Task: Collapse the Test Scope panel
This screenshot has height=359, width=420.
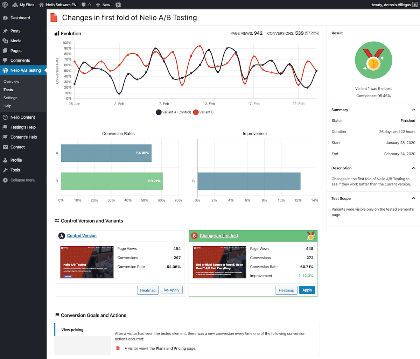Action: [413, 198]
